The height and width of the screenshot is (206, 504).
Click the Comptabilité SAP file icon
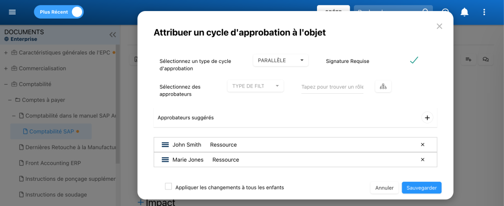(x=25, y=131)
